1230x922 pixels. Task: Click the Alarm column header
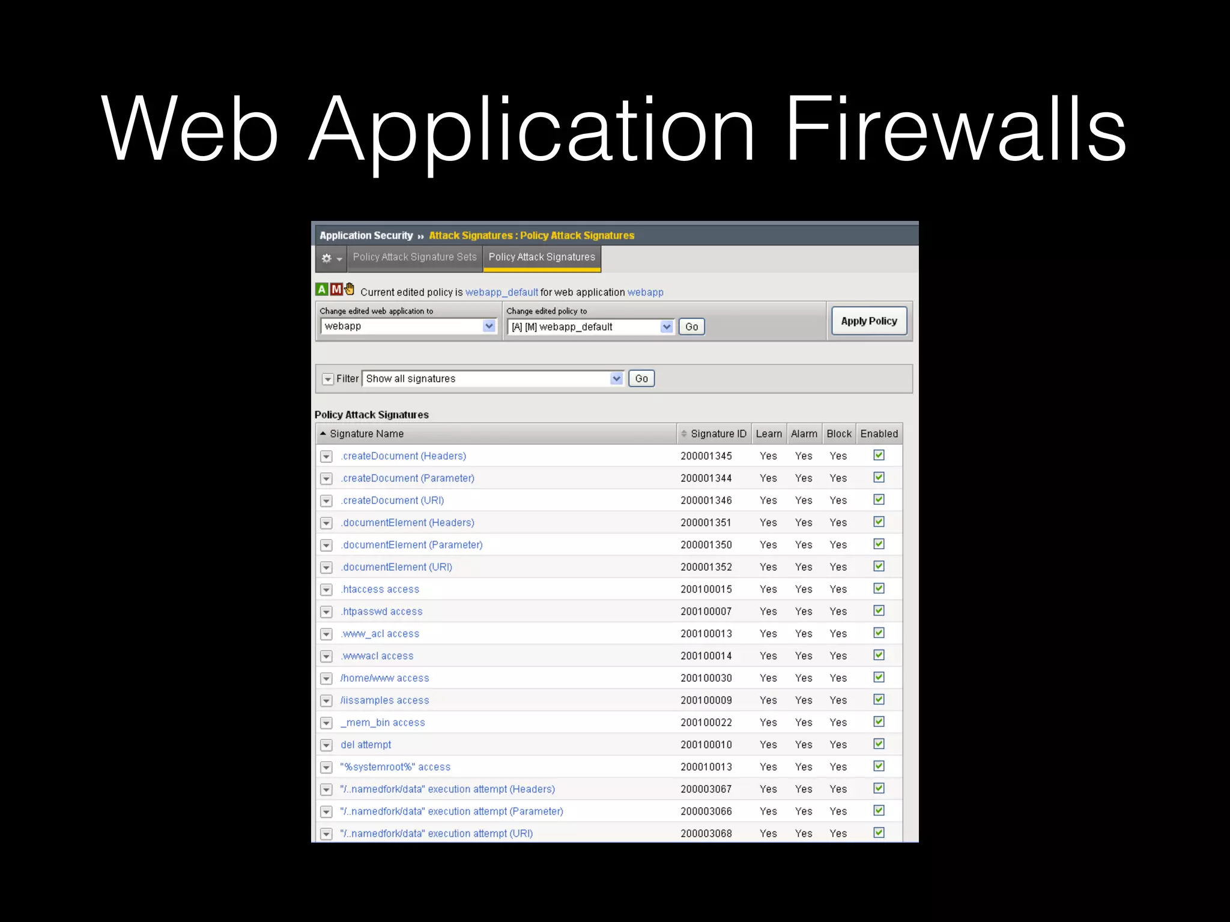(x=804, y=433)
